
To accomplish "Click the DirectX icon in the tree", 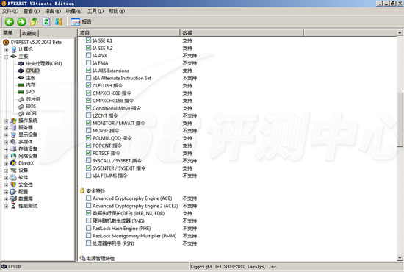I will 13,163.
